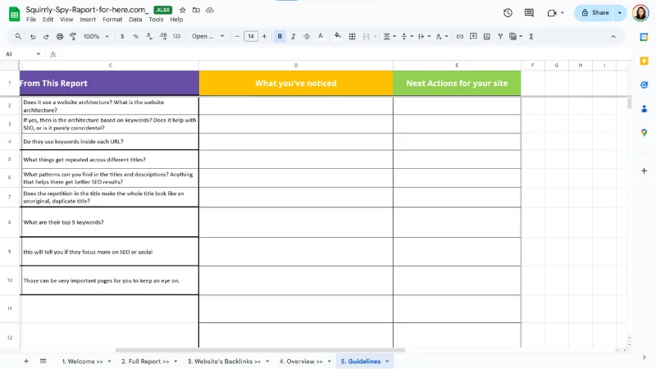Open the Guidelines sheet tab menu arrow
The image size is (656, 369).
coord(387,361)
